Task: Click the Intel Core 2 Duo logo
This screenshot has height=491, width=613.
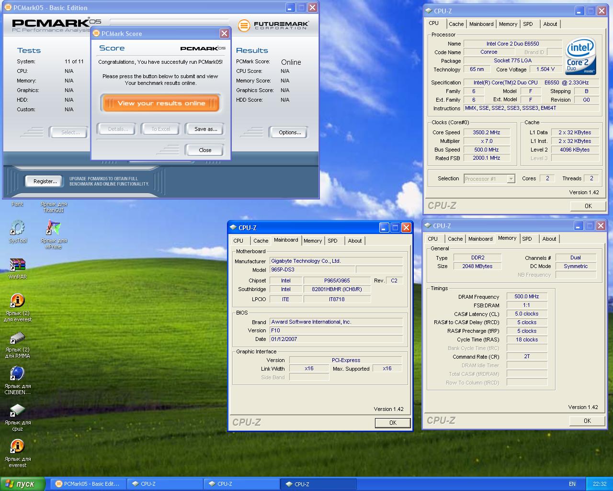Action: point(581,56)
